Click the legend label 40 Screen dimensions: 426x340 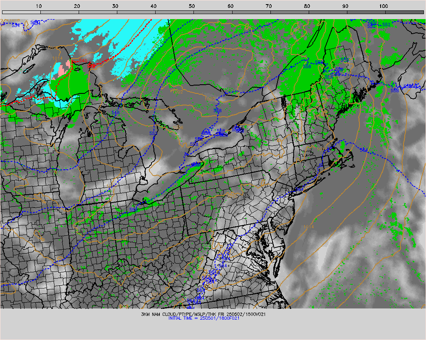tap(154, 6)
